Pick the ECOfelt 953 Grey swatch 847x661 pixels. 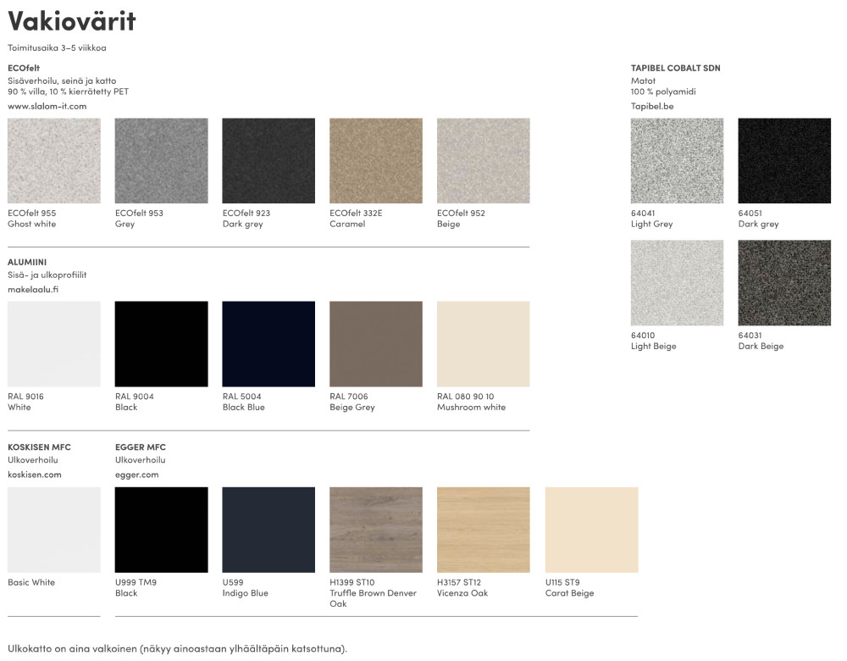point(161,161)
